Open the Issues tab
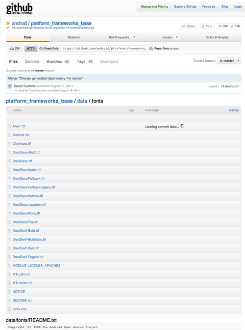Image resolution: width=245 pixels, height=330 pixels. 171,37
